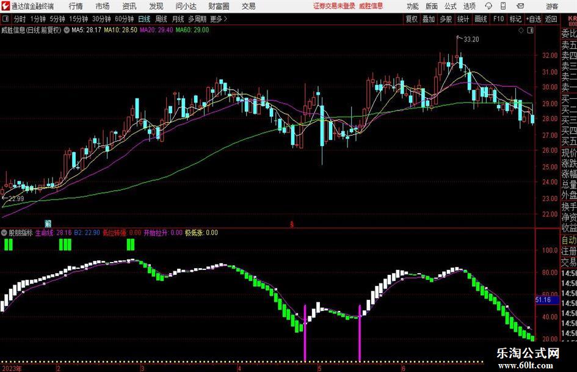
Task: Click the 复权 button
Action: click(x=412, y=19)
